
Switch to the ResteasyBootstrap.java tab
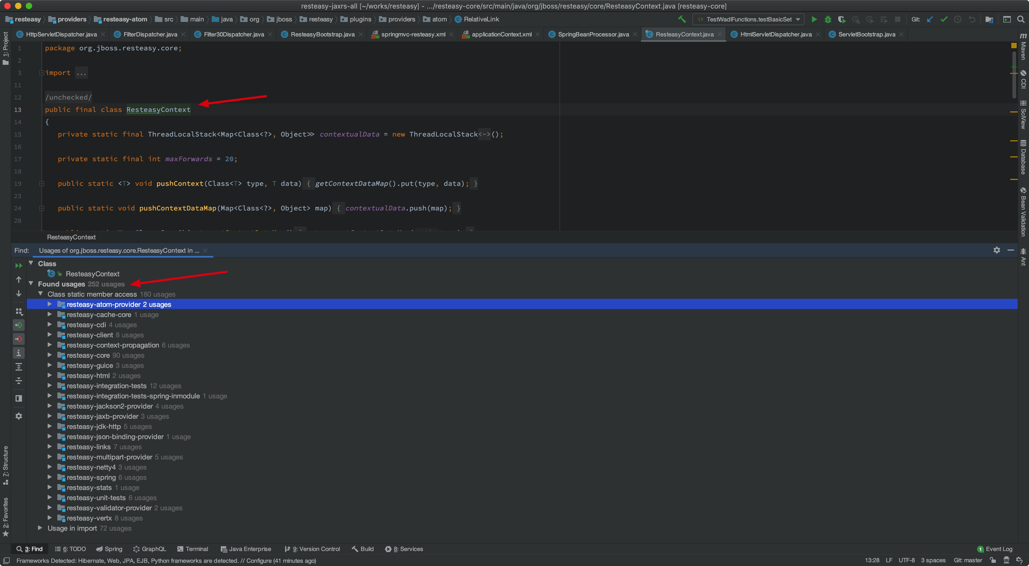[322, 34]
